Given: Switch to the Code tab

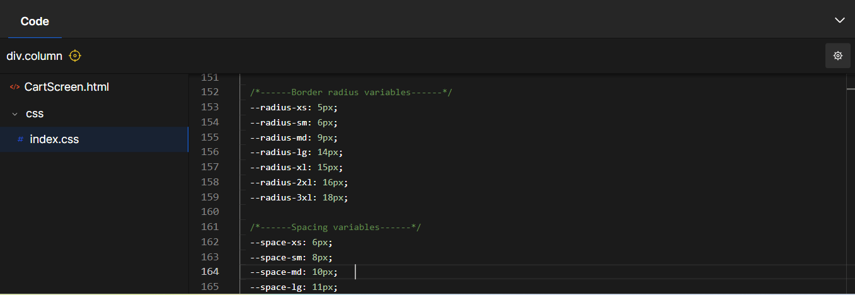Looking at the screenshot, I should tap(35, 21).
